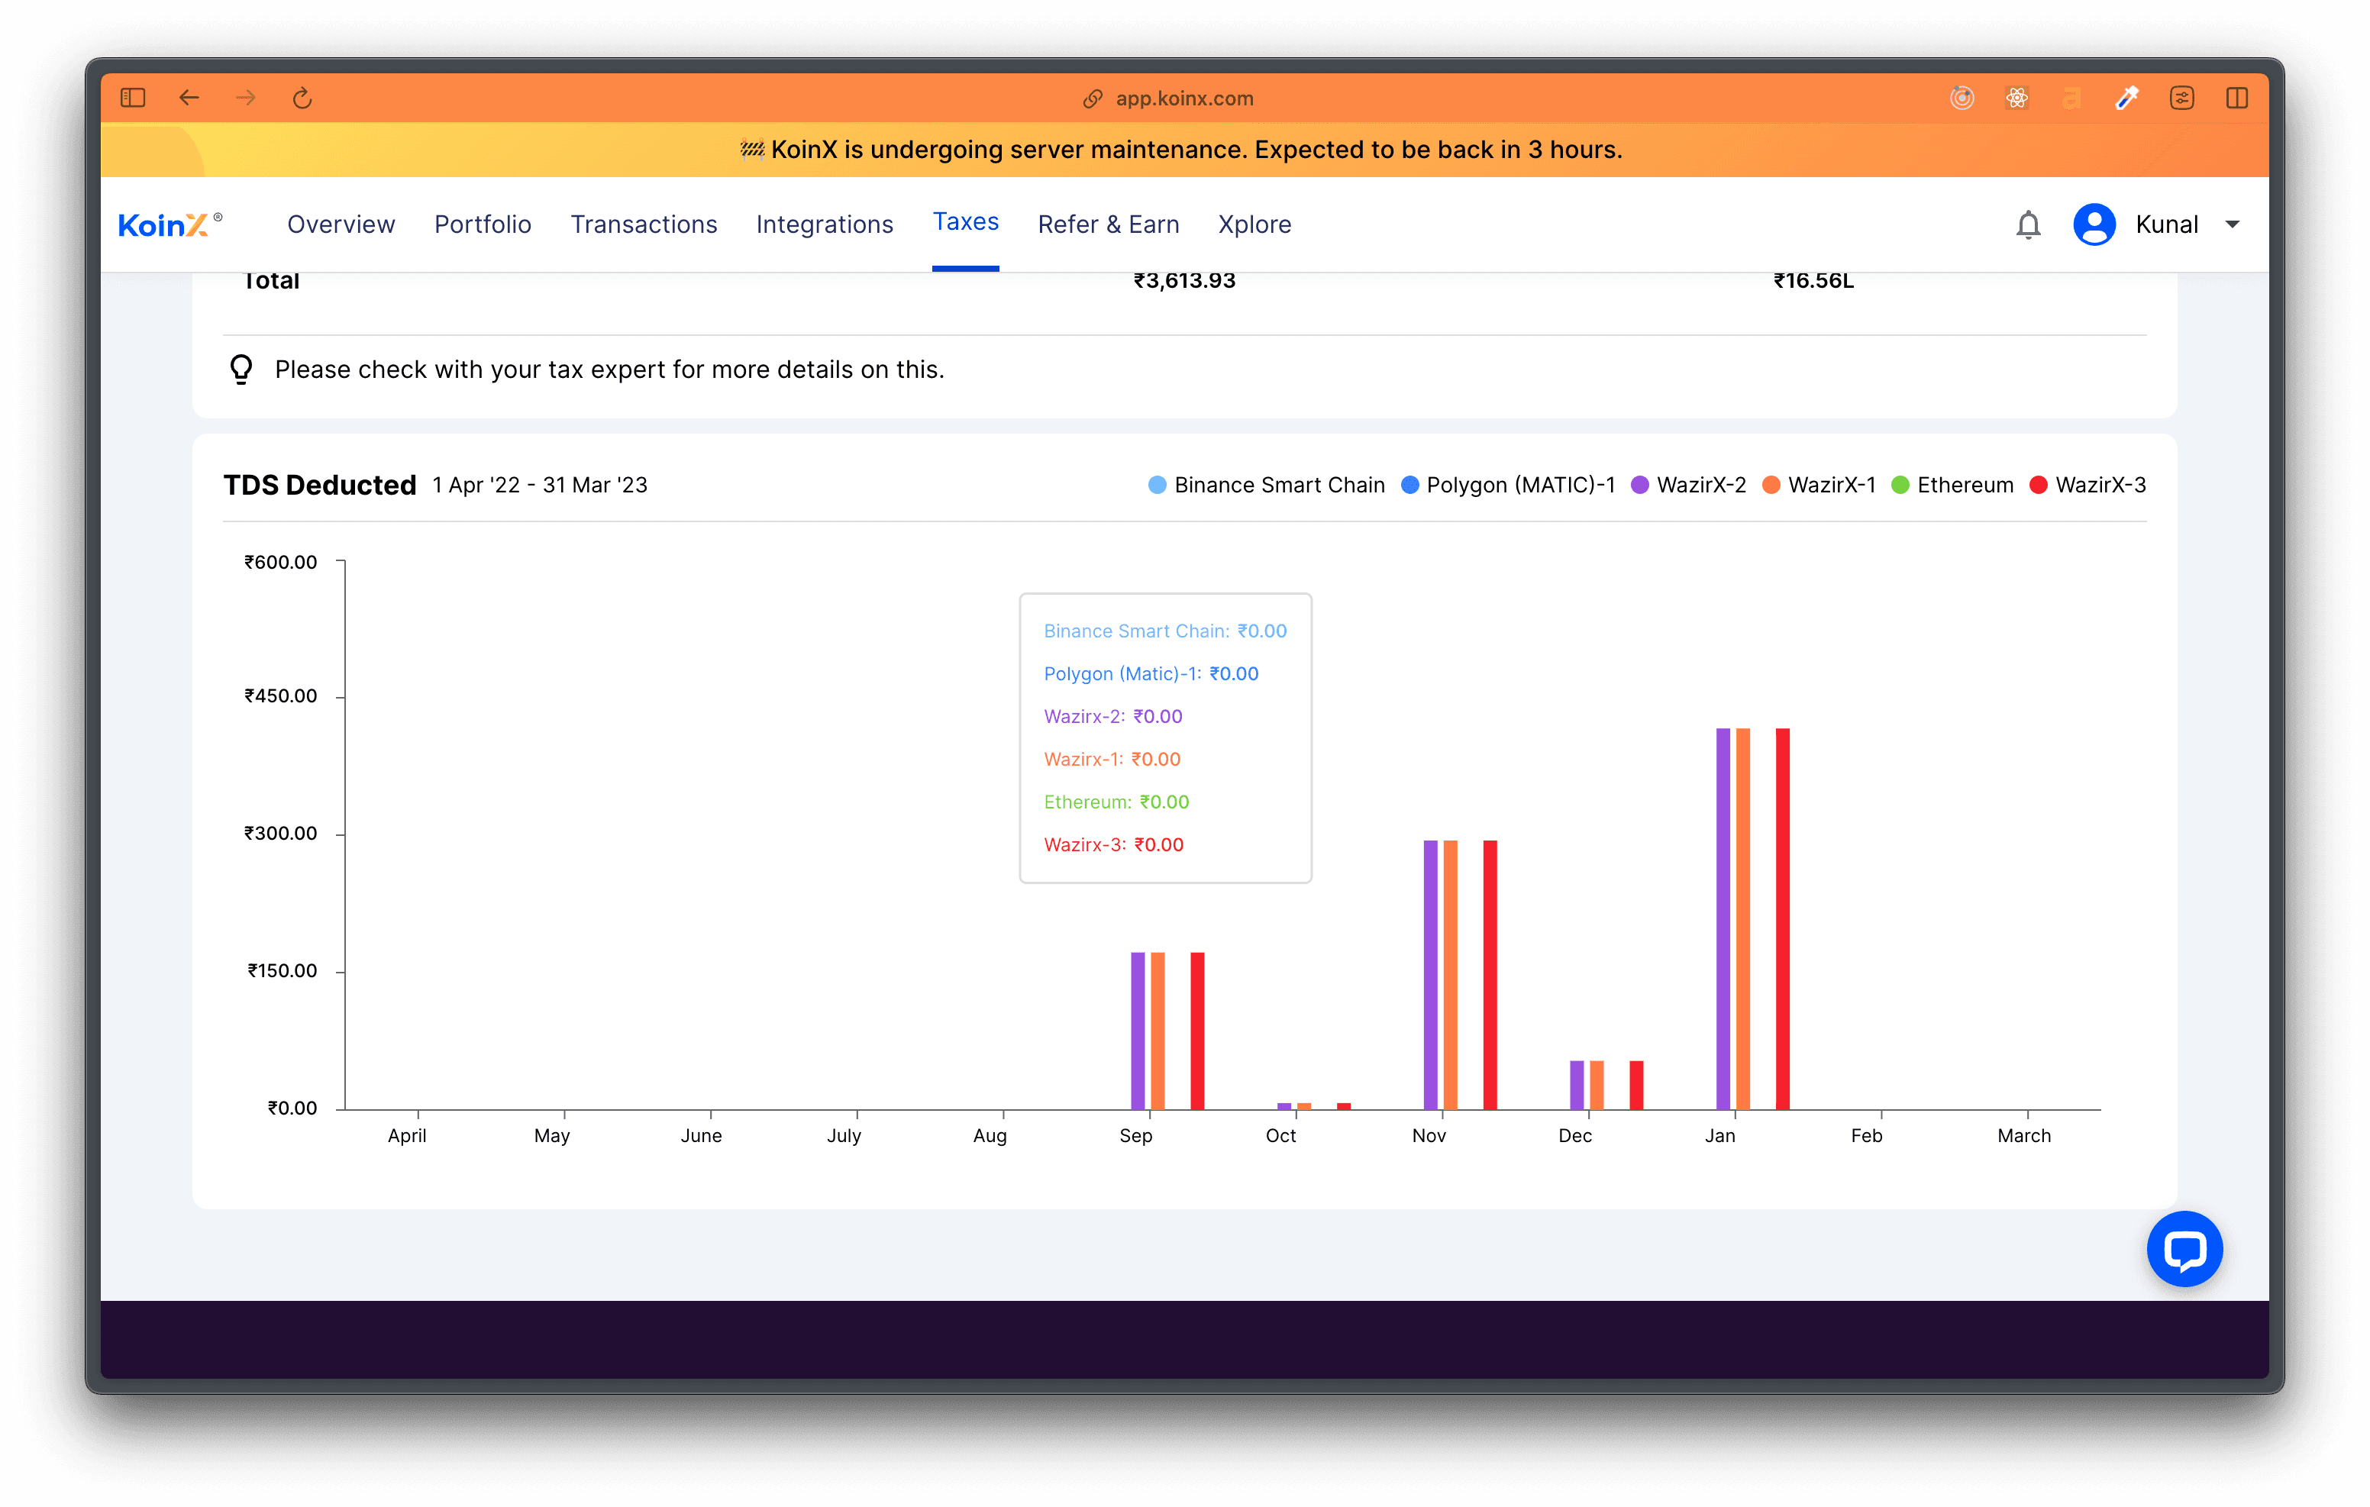Click the link icon in address bar
2370x1507 pixels.
coord(1092,98)
